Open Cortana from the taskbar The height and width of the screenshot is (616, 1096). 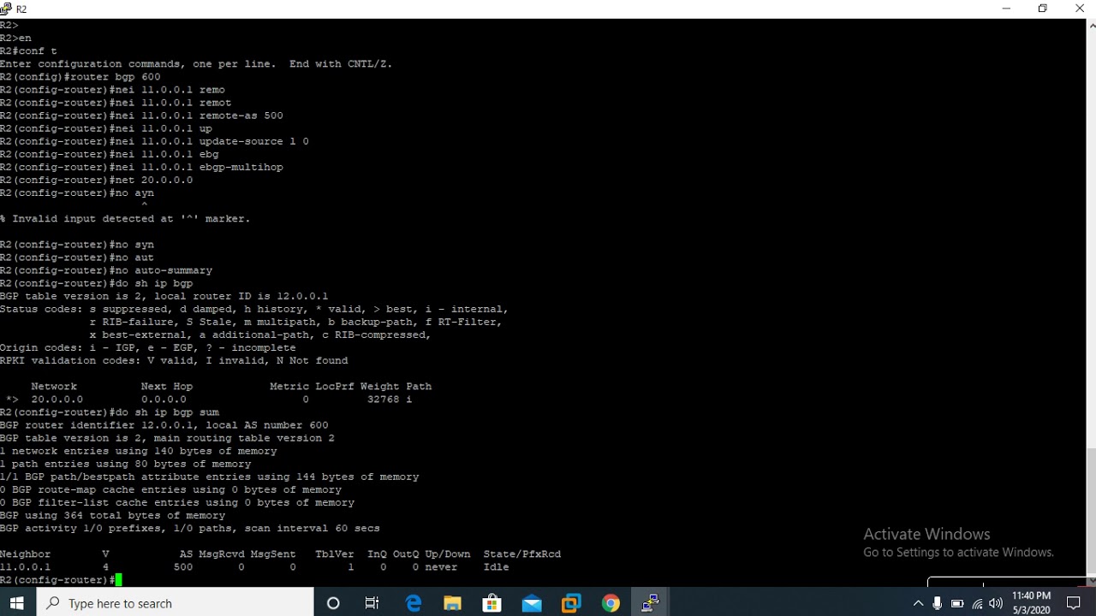pyautogui.click(x=333, y=603)
